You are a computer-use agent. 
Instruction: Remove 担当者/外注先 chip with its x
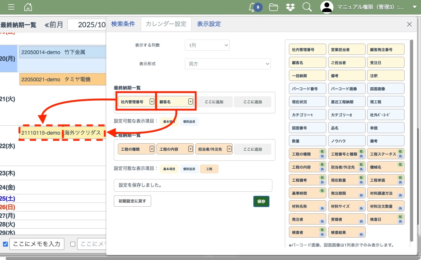(229, 149)
